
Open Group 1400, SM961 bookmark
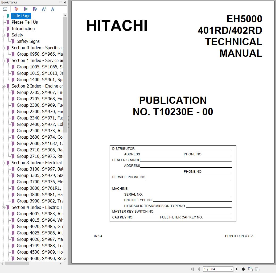pos(39,80)
